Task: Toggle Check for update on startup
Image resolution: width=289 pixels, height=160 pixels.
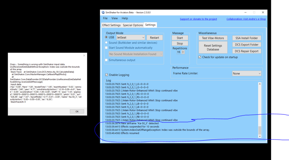Action: [200, 57]
